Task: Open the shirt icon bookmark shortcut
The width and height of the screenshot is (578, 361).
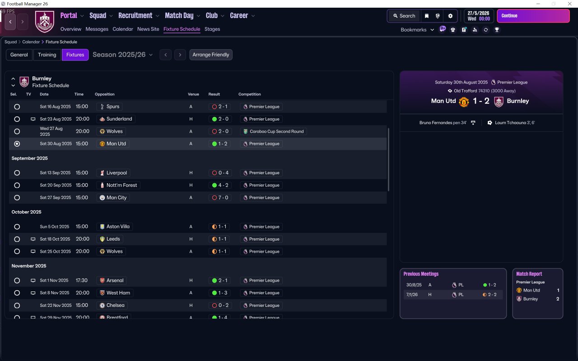Action: [x=453, y=30]
